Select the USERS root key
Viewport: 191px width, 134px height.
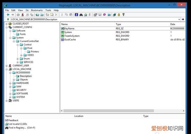[x=16, y=101]
